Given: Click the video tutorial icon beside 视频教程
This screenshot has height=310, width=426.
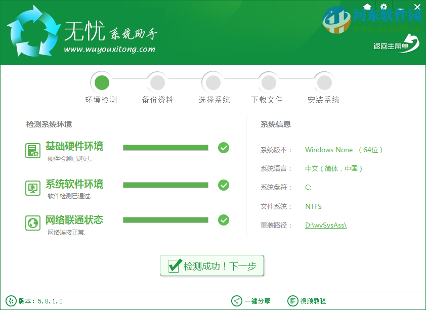Looking at the screenshot, I should pyautogui.click(x=292, y=300).
